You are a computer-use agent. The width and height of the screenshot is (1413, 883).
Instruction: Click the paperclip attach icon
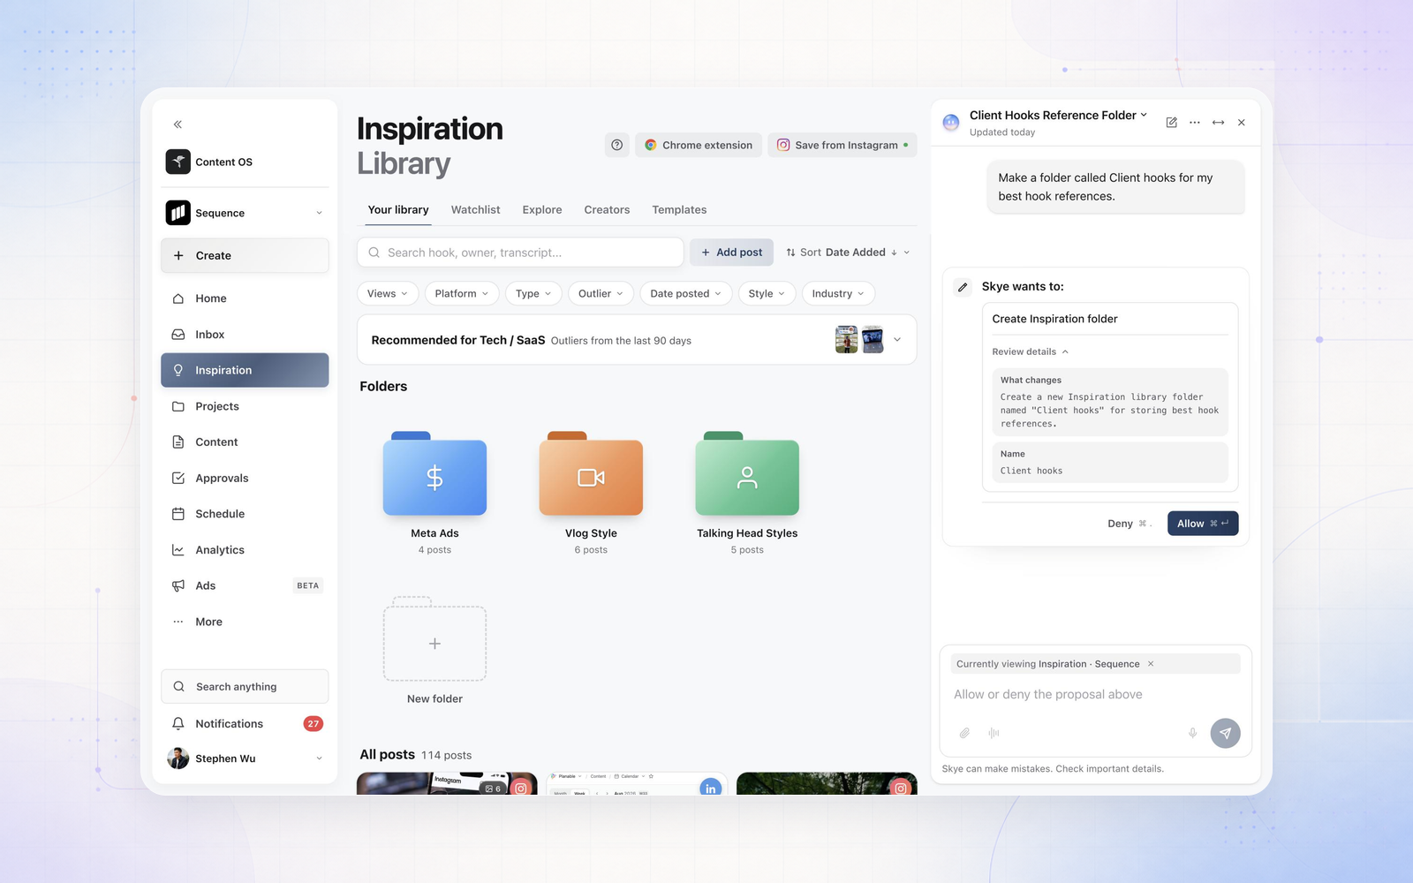[964, 733]
